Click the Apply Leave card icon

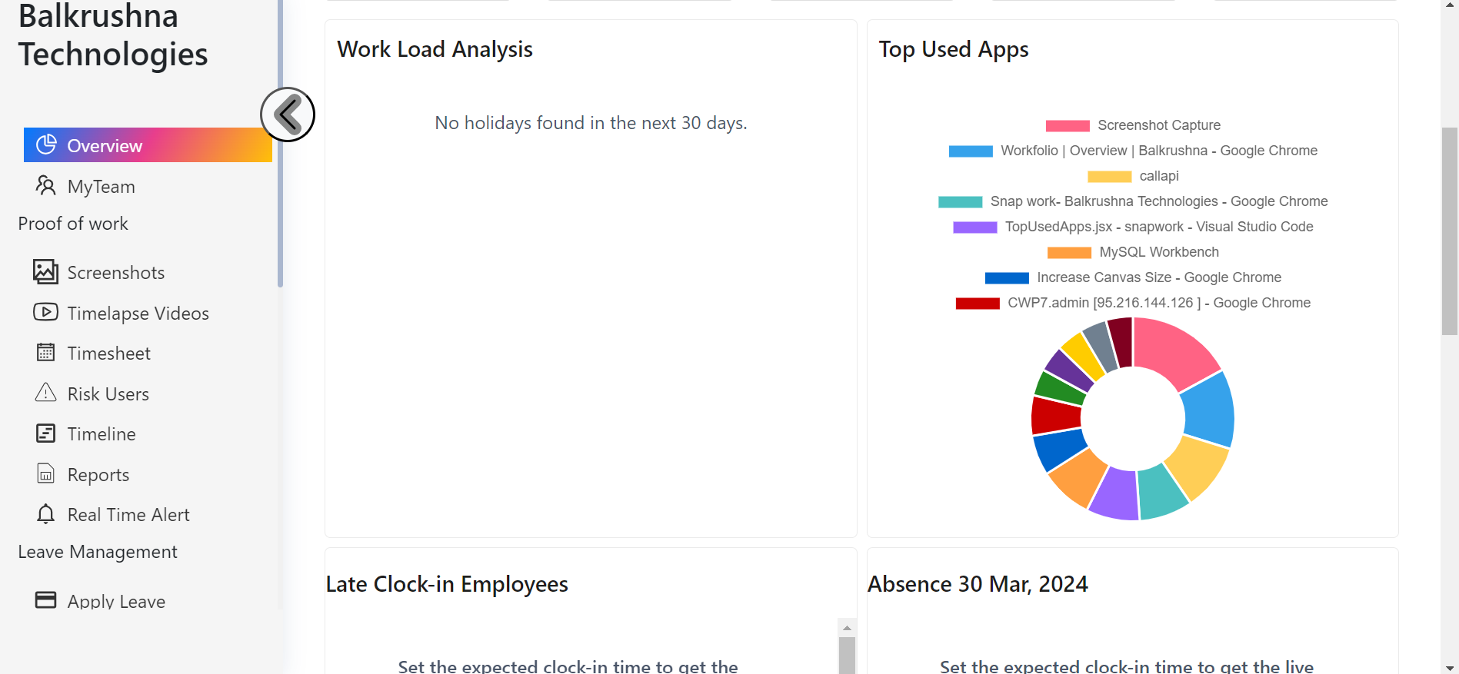pyautogui.click(x=45, y=600)
